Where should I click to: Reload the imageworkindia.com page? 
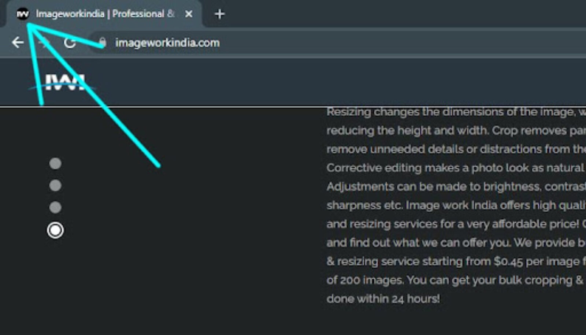pyautogui.click(x=70, y=42)
